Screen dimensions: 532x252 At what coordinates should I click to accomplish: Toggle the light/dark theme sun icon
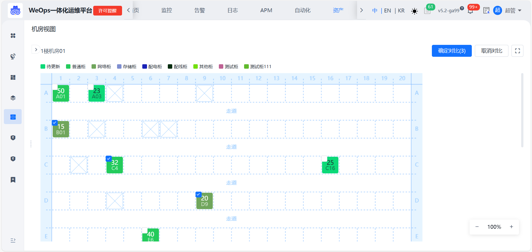pos(414,11)
